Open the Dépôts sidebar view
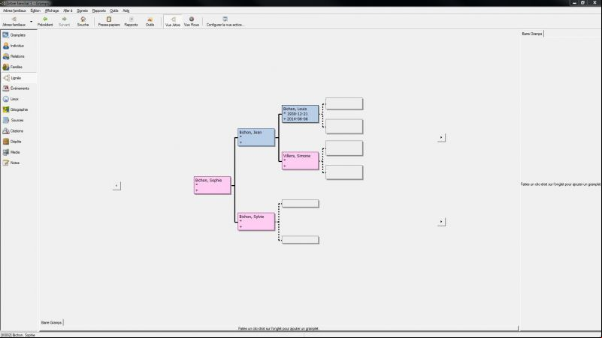Image resolution: width=602 pixels, height=338 pixels. [x=19, y=142]
